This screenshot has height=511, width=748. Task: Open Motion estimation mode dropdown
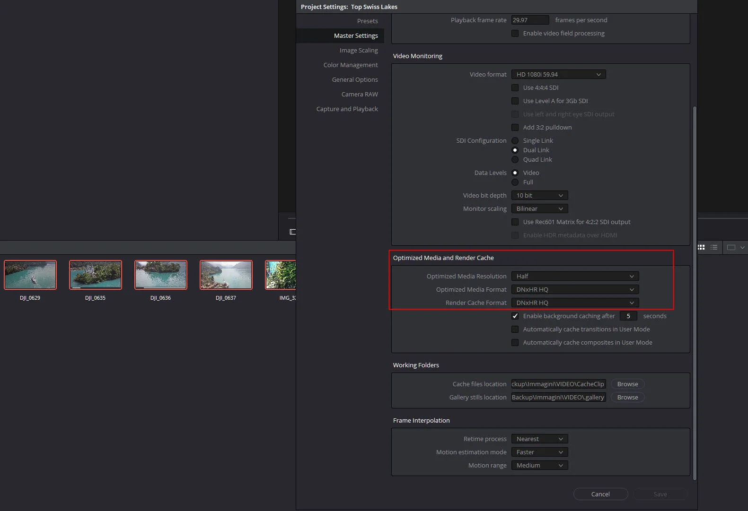click(x=539, y=452)
